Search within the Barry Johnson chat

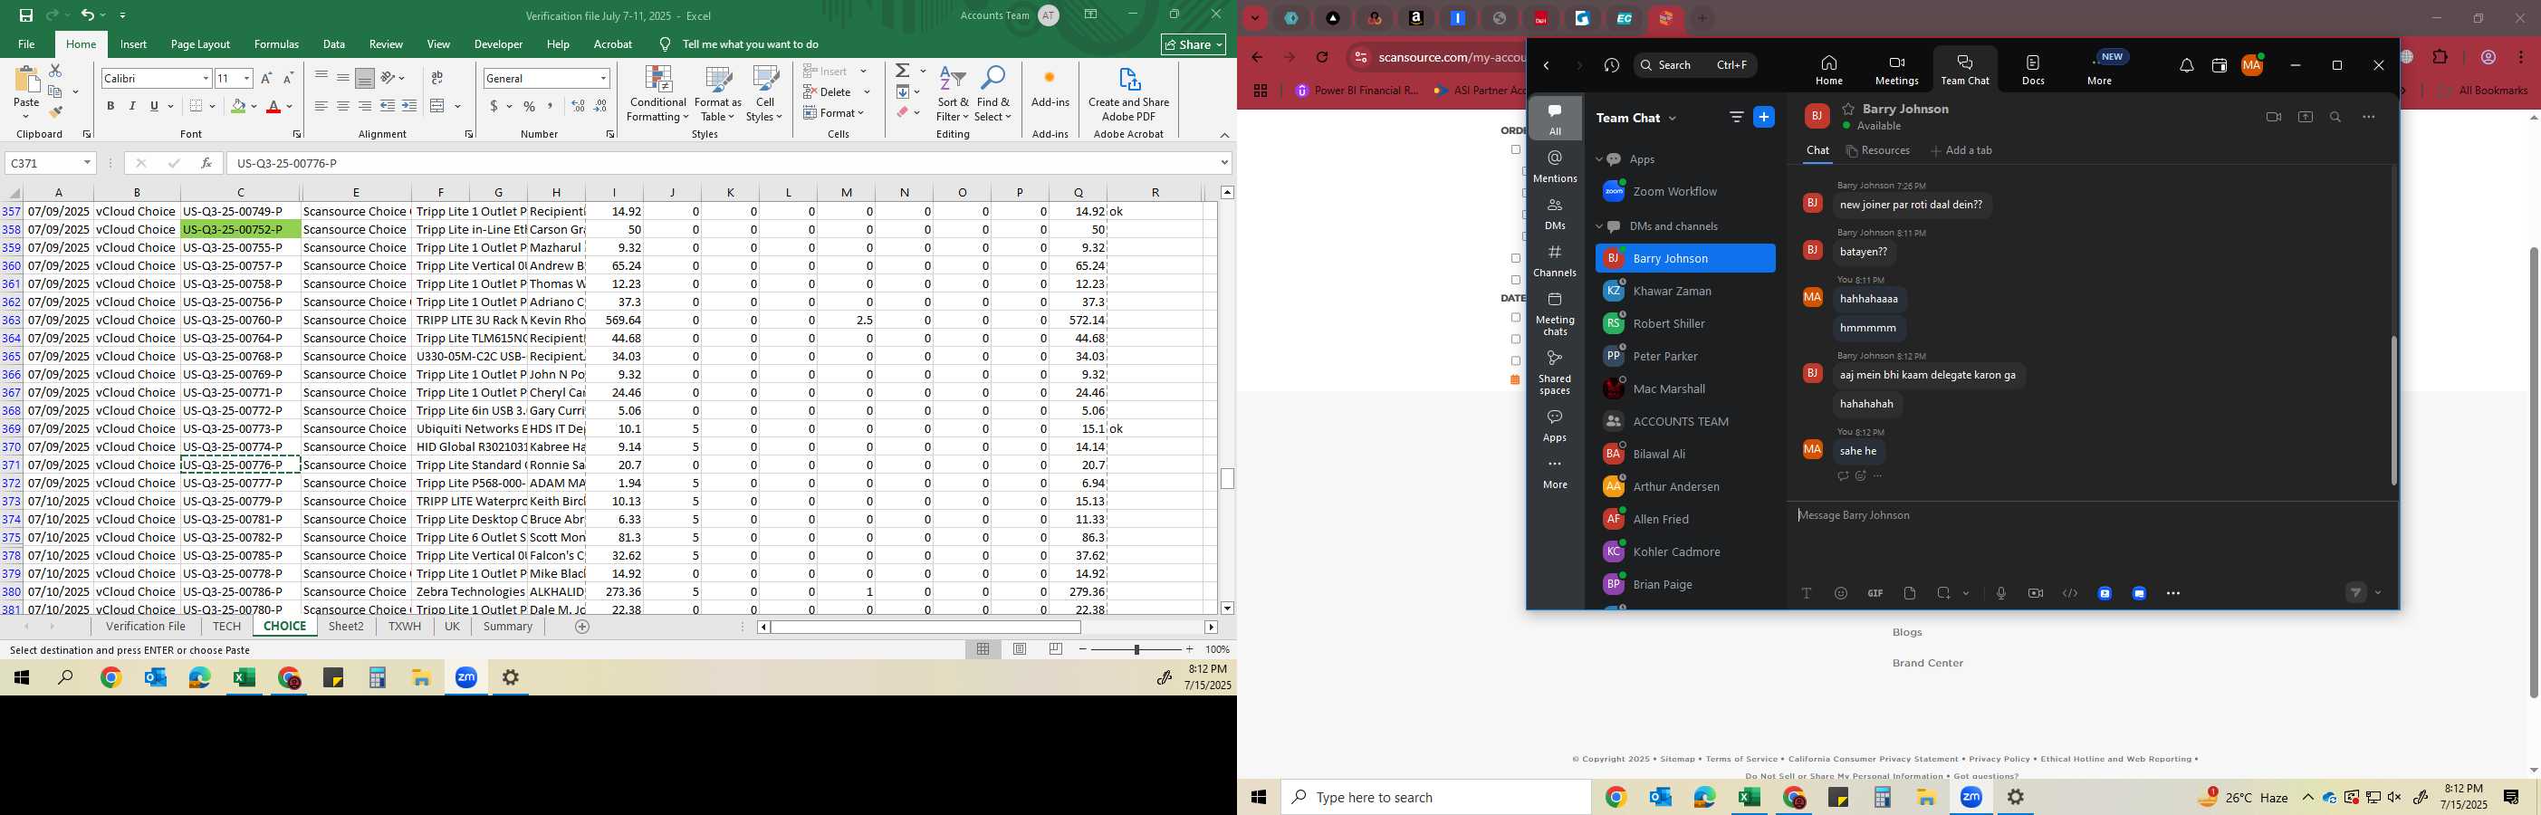click(2335, 118)
